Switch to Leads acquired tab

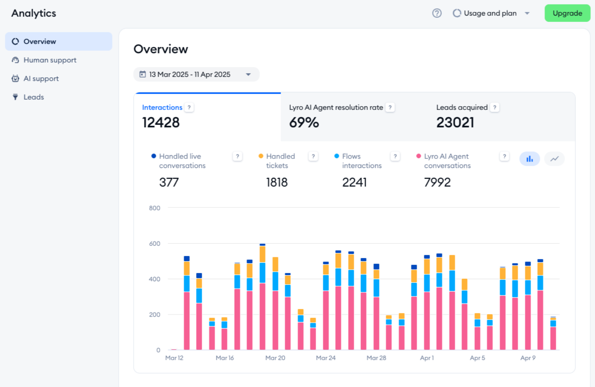pyautogui.click(x=501, y=117)
